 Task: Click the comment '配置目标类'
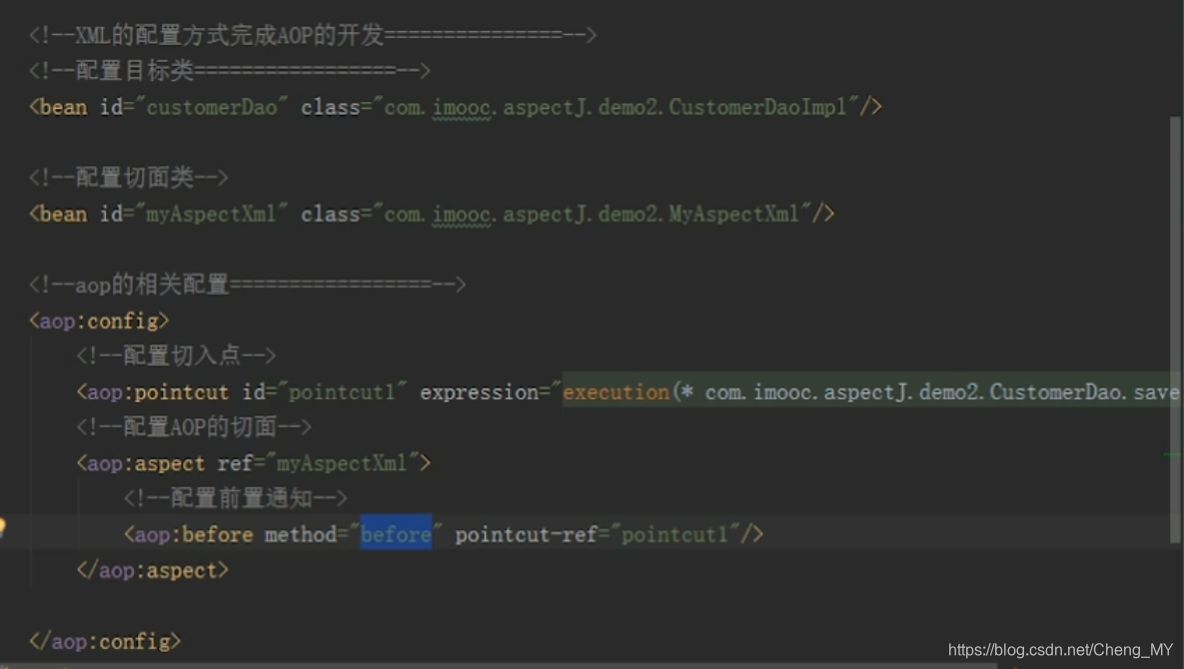point(230,71)
